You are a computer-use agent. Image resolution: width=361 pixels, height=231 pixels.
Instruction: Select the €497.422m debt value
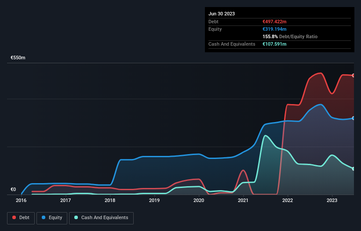(274, 22)
